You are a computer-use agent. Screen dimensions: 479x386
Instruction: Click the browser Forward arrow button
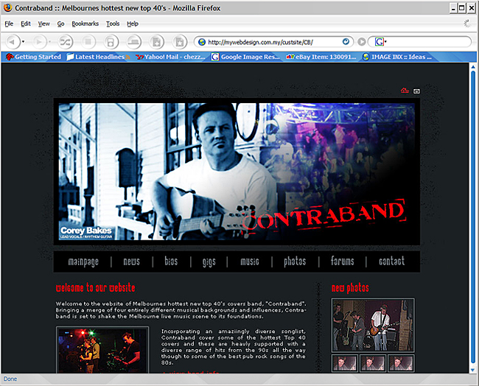[x=41, y=41]
